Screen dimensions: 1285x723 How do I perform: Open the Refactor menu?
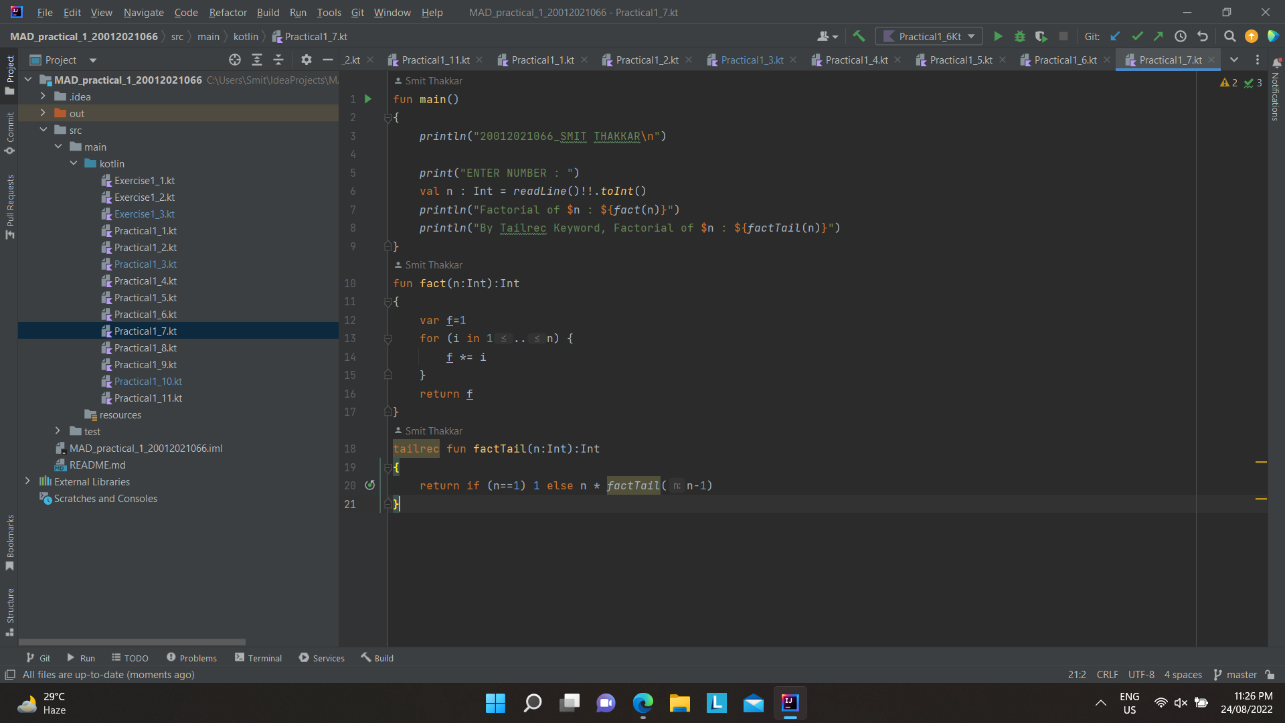[228, 13]
